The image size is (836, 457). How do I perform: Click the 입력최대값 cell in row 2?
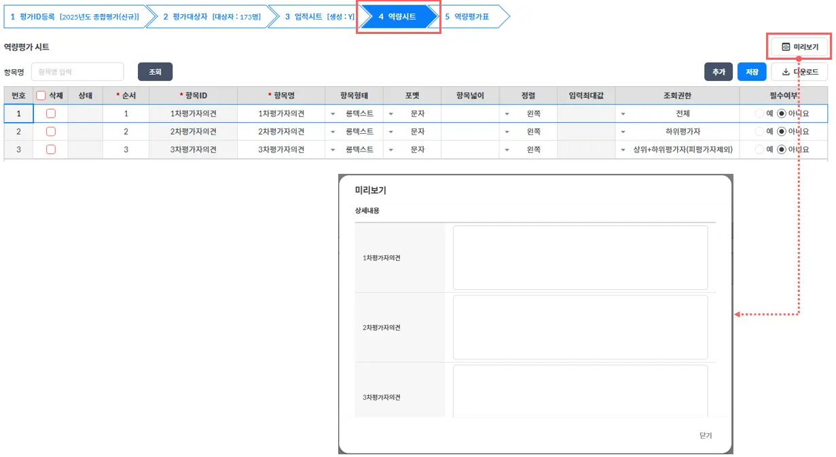[x=586, y=132]
